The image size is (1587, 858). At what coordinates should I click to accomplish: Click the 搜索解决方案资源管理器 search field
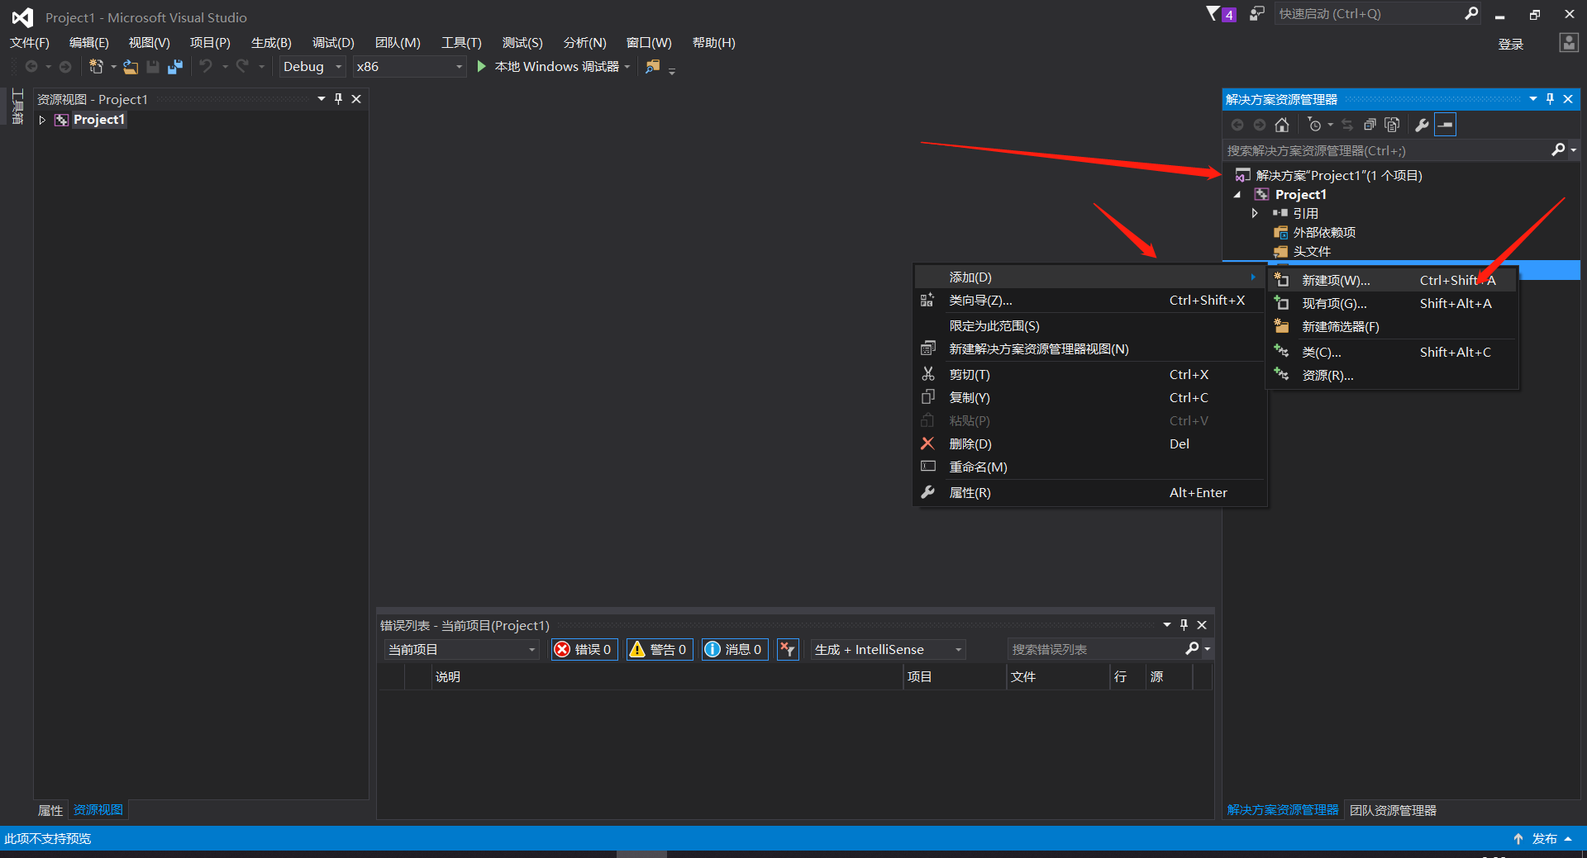(1385, 150)
